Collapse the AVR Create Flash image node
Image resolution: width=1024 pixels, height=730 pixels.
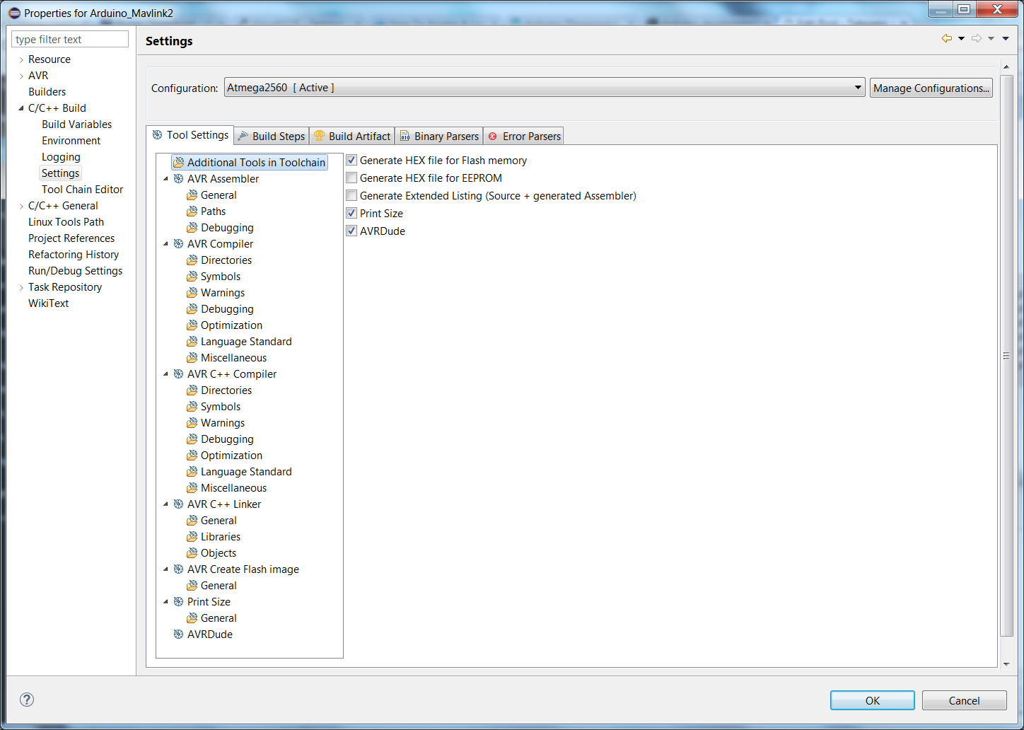coord(166,569)
